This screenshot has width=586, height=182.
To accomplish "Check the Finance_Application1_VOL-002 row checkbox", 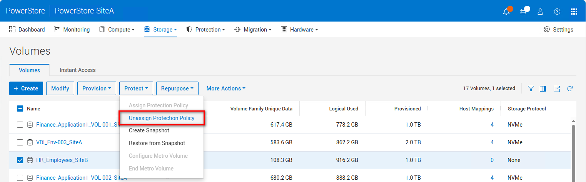I will click(20, 178).
